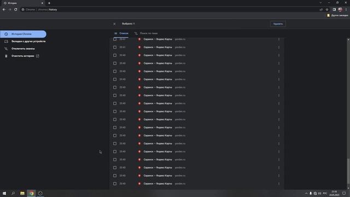Image resolution: width=350 pixels, height=197 pixels.
Task: Click the round app icon after Chrome in taskbar
Action: (x=40, y=193)
